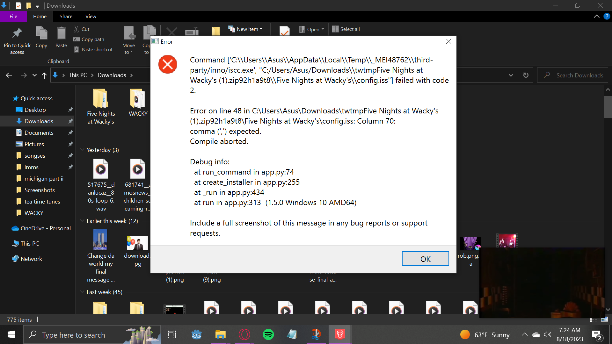Screen dimensions: 612x344
Task: Click Select all in the ribbon
Action: click(x=349, y=29)
